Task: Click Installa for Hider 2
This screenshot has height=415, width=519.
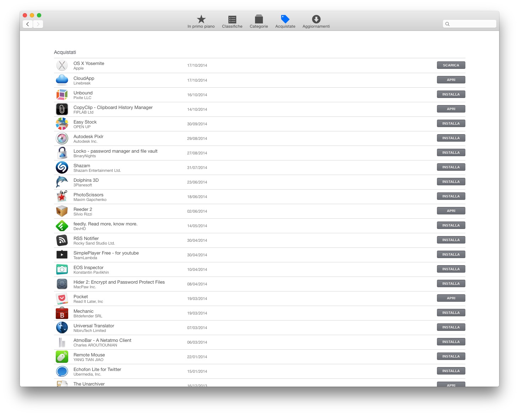Action: pyautogui.click(x=451, y=284)
